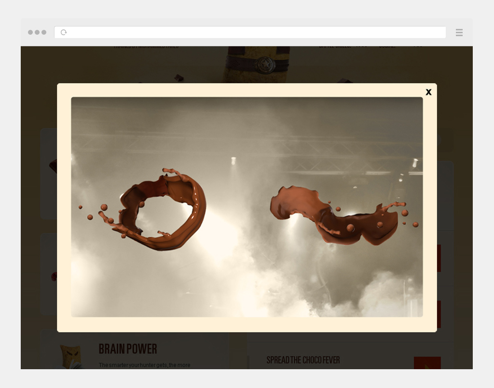Close the chocolate video popup with X
The image size is (494, 388).
[x=428, y=92]
